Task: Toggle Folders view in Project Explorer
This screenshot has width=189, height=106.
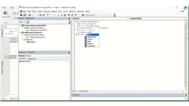Action: [x=28, y=22]
